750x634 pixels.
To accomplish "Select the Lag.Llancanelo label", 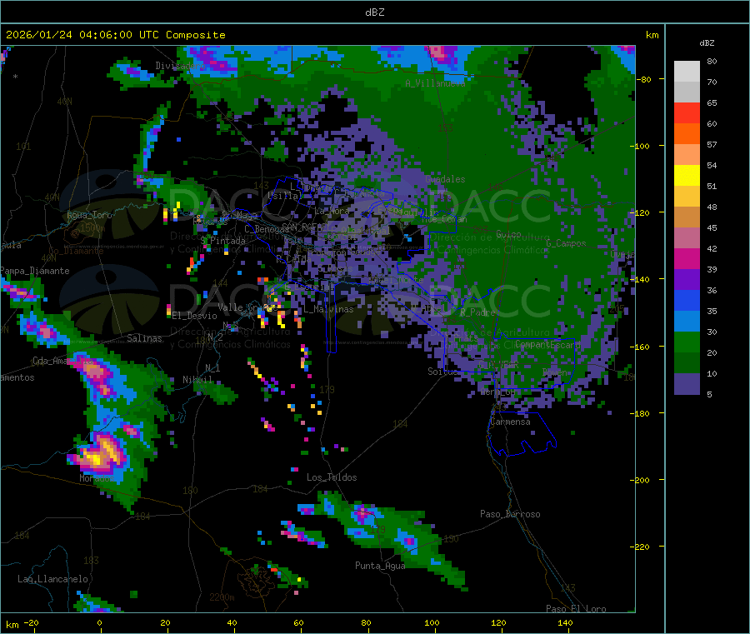I will tap(52, 579).
